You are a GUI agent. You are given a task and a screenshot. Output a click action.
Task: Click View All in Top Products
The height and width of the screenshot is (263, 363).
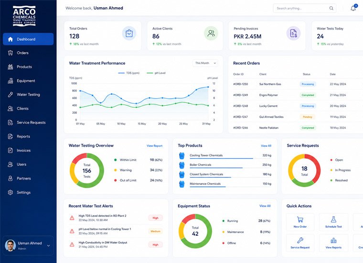tap(266, 146)
